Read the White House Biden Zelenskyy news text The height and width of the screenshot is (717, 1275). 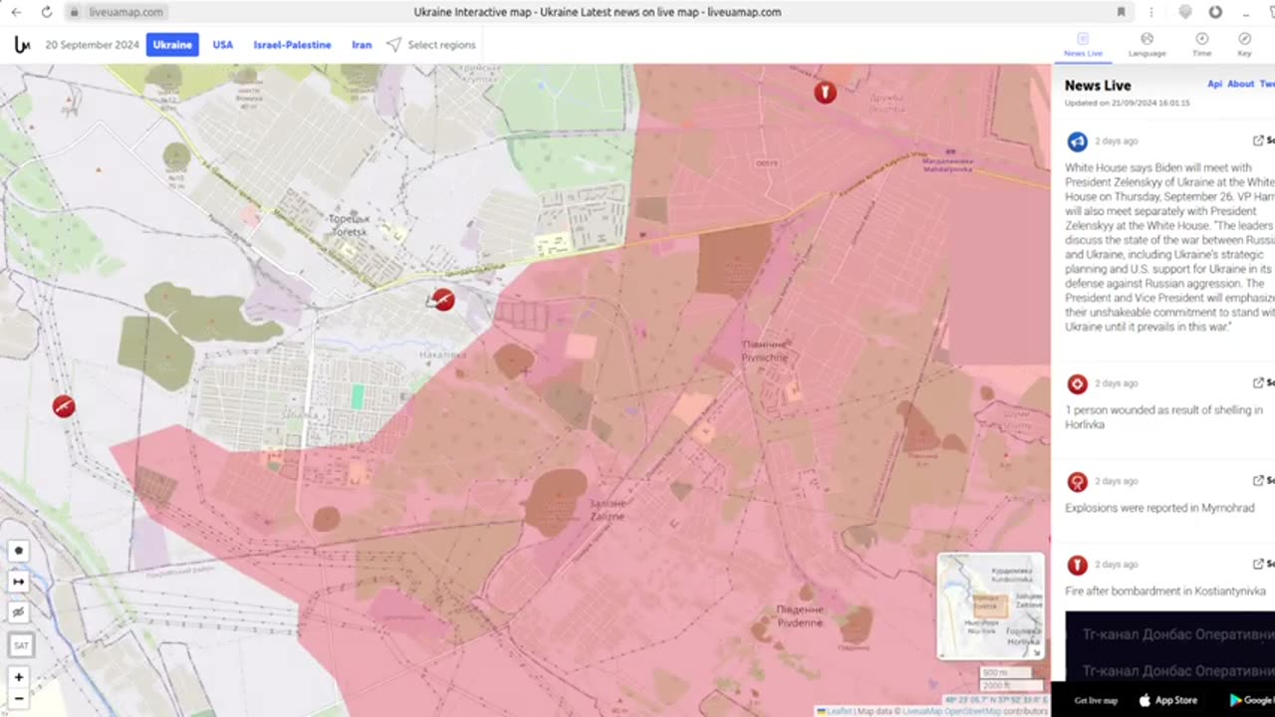click(x=1169, y=247)
